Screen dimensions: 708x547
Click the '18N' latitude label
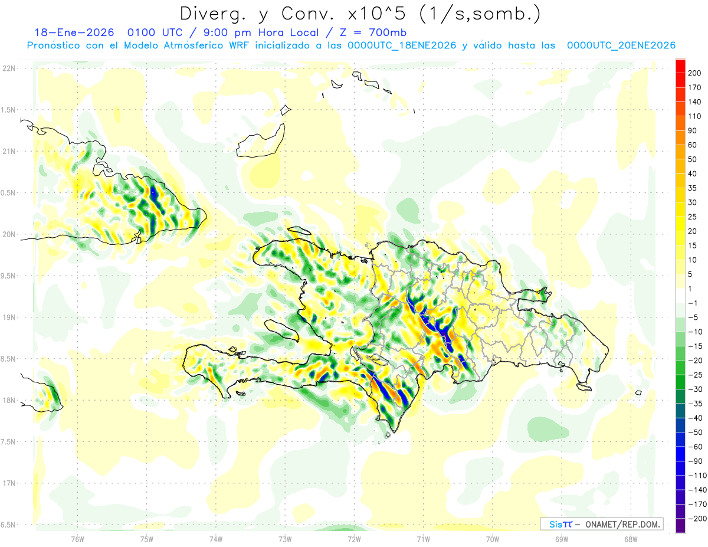[9, 400]
